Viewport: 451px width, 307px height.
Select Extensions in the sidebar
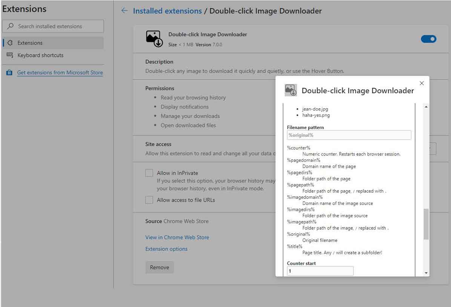(x=30, y=43)
